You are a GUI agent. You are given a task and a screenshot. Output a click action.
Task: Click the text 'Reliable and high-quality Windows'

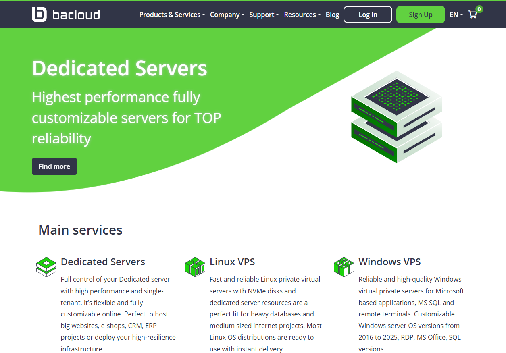[x=410, y=279]
